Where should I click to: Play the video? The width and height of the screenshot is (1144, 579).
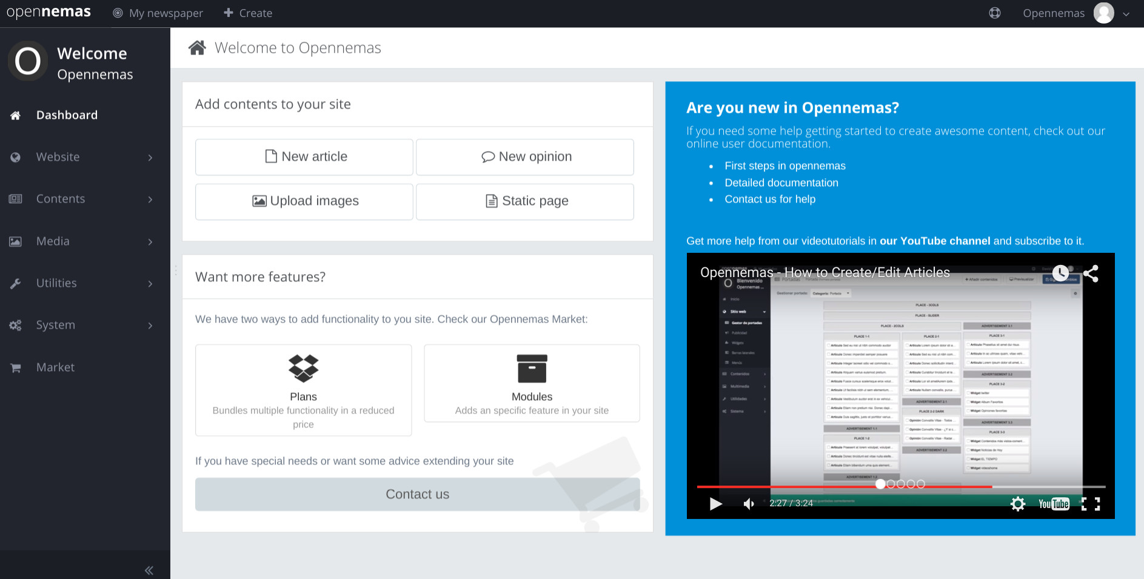pyautogui.click(x=716, y=504)
